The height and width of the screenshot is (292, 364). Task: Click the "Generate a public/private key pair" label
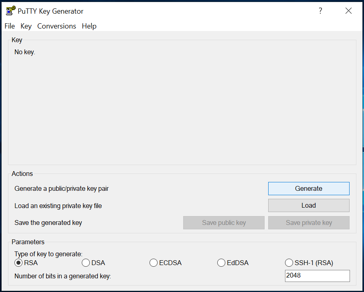coord(61,188)
